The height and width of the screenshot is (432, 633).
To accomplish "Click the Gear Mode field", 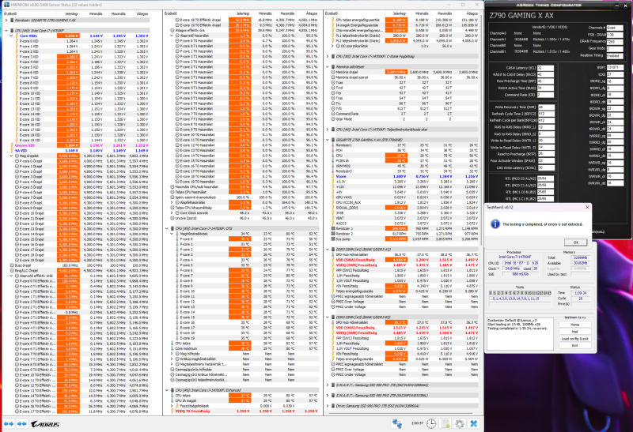I will [615, 48].
